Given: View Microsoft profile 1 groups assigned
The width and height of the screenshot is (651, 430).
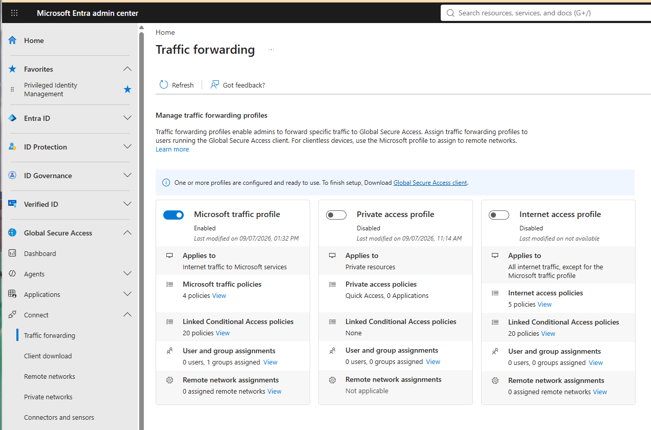Looking at the screenshot, I should (x=270, y=362).
